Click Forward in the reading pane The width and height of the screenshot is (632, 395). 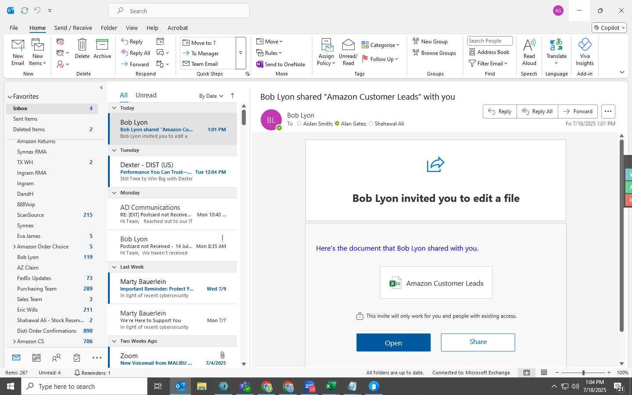pyautogui.click(x=578, y=111)
